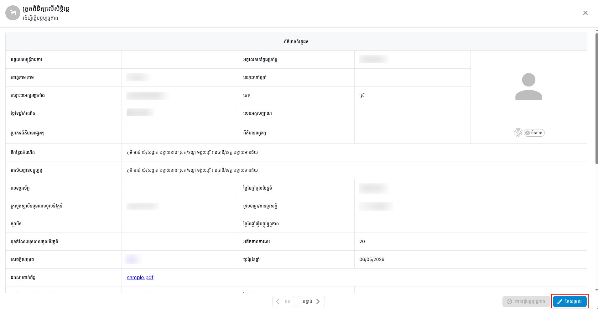Click the left chevron on មុន button
This screenshot has width=598, height=309.
278,301
